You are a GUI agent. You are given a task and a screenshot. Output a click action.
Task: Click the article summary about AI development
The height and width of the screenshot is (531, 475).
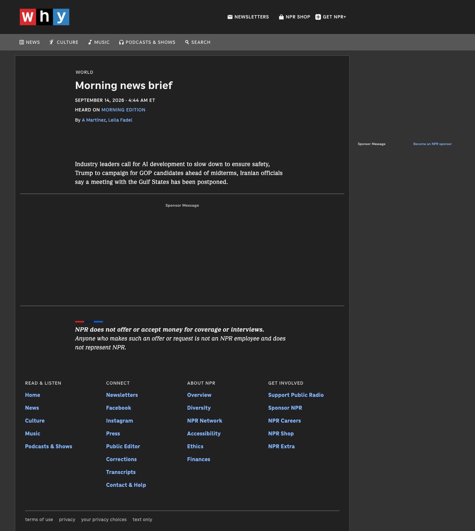pyautogui.click(x=179, y=173)
